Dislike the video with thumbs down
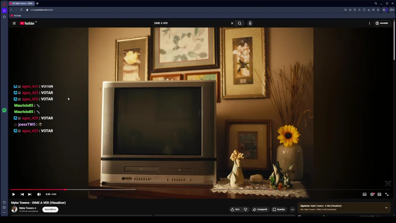The image size is (396, 223). (x=245, y=210)
